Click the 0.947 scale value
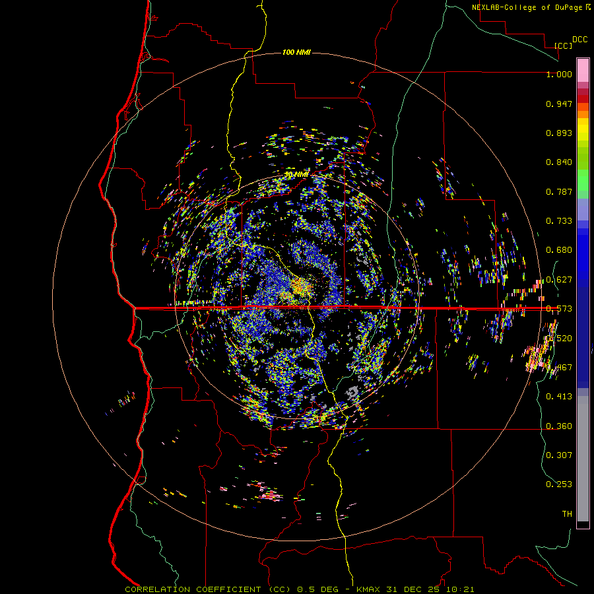The image size is (594, 594). [559, 104]
